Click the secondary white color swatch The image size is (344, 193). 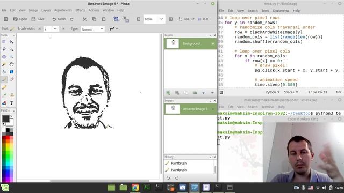[x=11, y=123]
